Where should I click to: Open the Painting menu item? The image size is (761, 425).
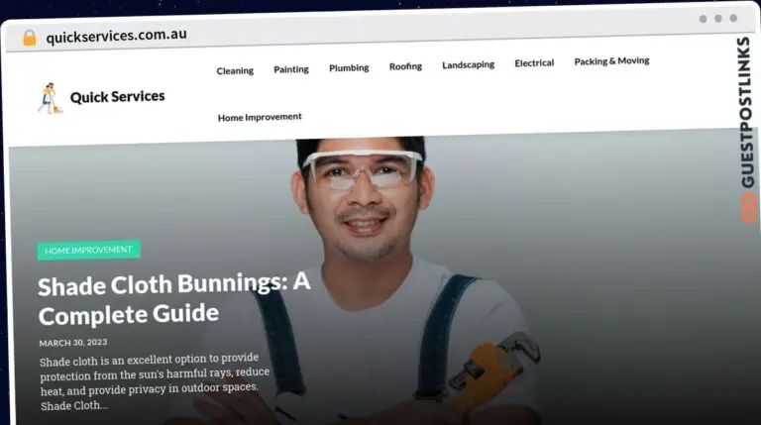click(291, 69)
